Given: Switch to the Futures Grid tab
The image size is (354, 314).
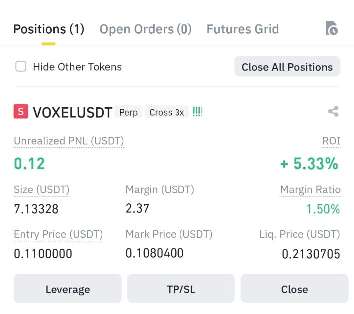Looking at the screenshot, I should 243,29.
